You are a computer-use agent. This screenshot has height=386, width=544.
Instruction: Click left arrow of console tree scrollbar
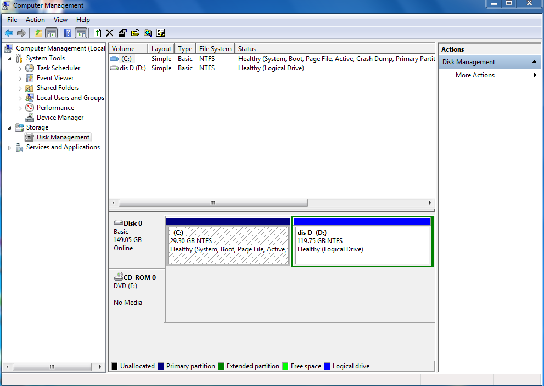click(7, 367)
